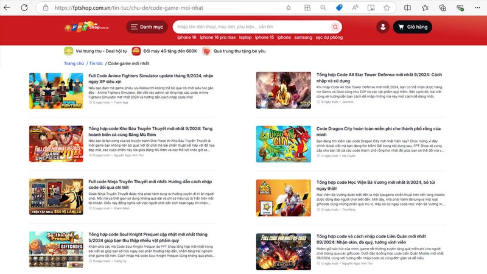Viewport: 487px width, 274px height.
Task: Open Học Viện Bá Vương article thumbnail
Action: click(x=283, y=198)
